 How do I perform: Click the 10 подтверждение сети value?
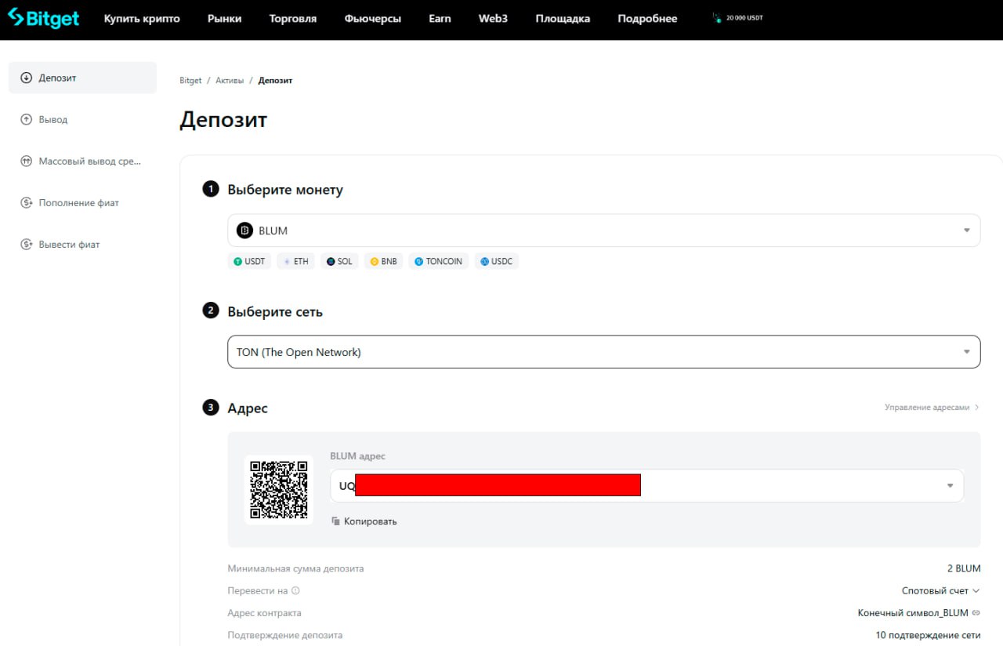(x=928, y=635)
